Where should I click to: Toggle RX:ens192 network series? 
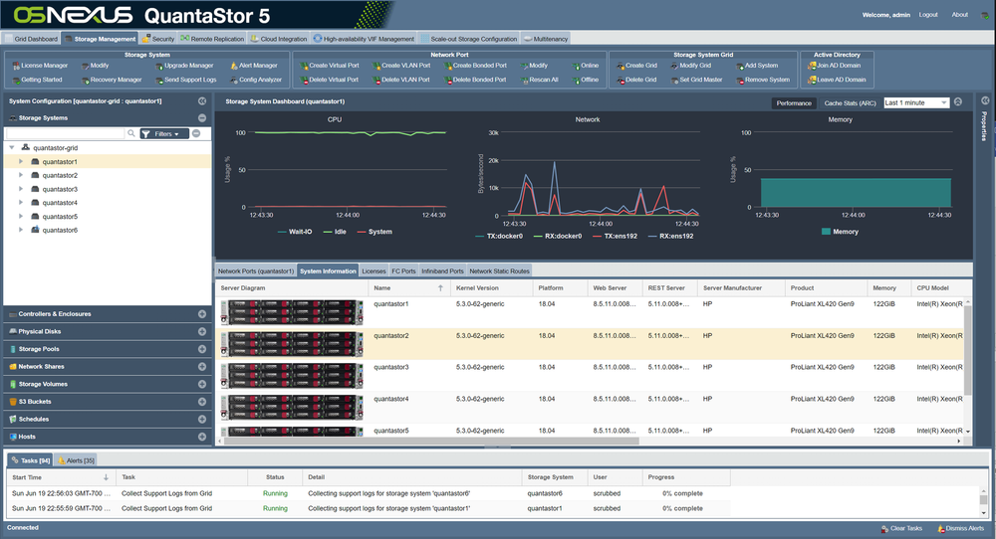pyautogui.click(x=670, y=237)
